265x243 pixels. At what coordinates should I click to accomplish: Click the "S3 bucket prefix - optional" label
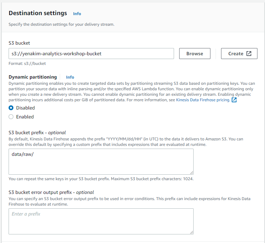click(37, 132)
